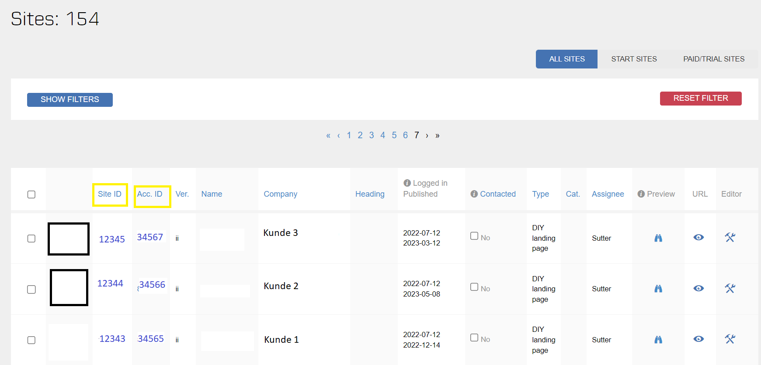Go to page 3 in pagination
The image size is (761, 365).
coord(372,135)
